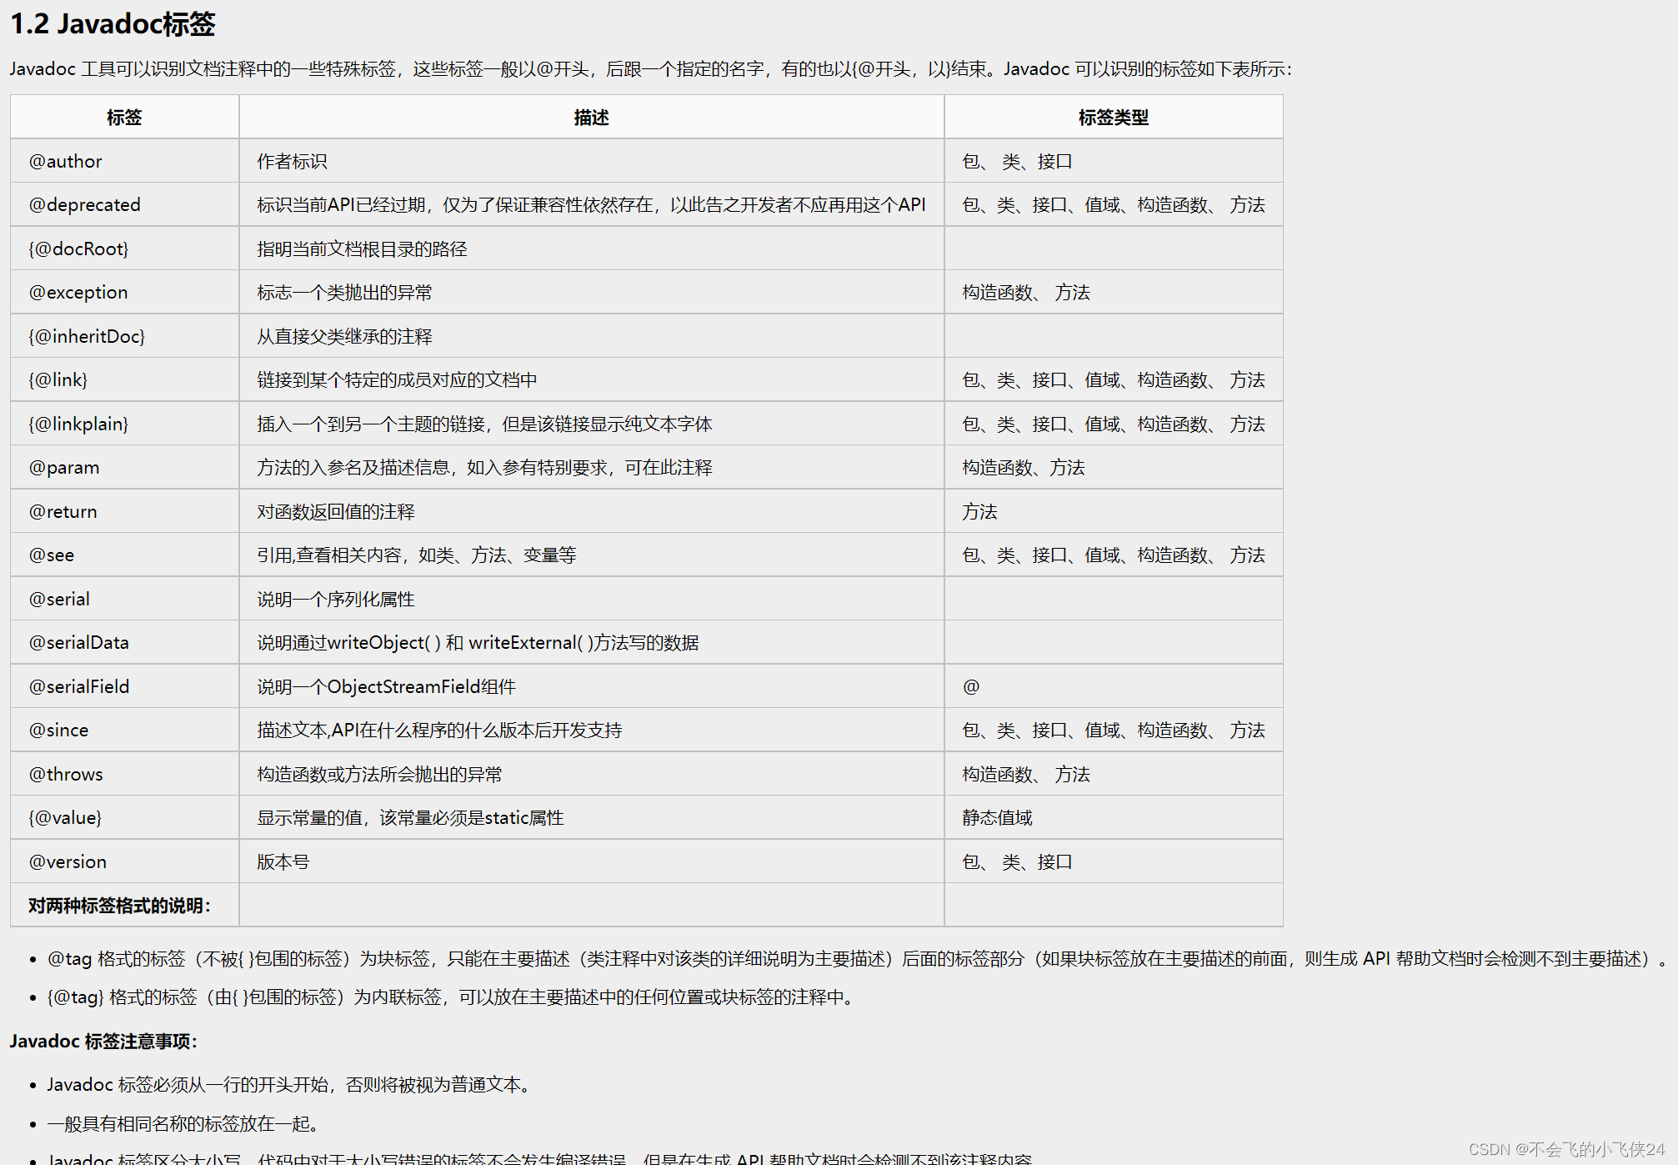Viewport: 1678px width, 1165px height.
Task: Click the @version tag cell
Action: click(68, 862)
